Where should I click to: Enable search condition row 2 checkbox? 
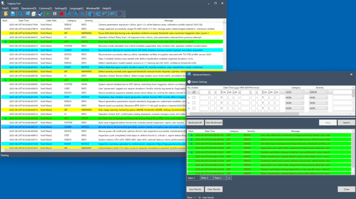click(194, 97)
